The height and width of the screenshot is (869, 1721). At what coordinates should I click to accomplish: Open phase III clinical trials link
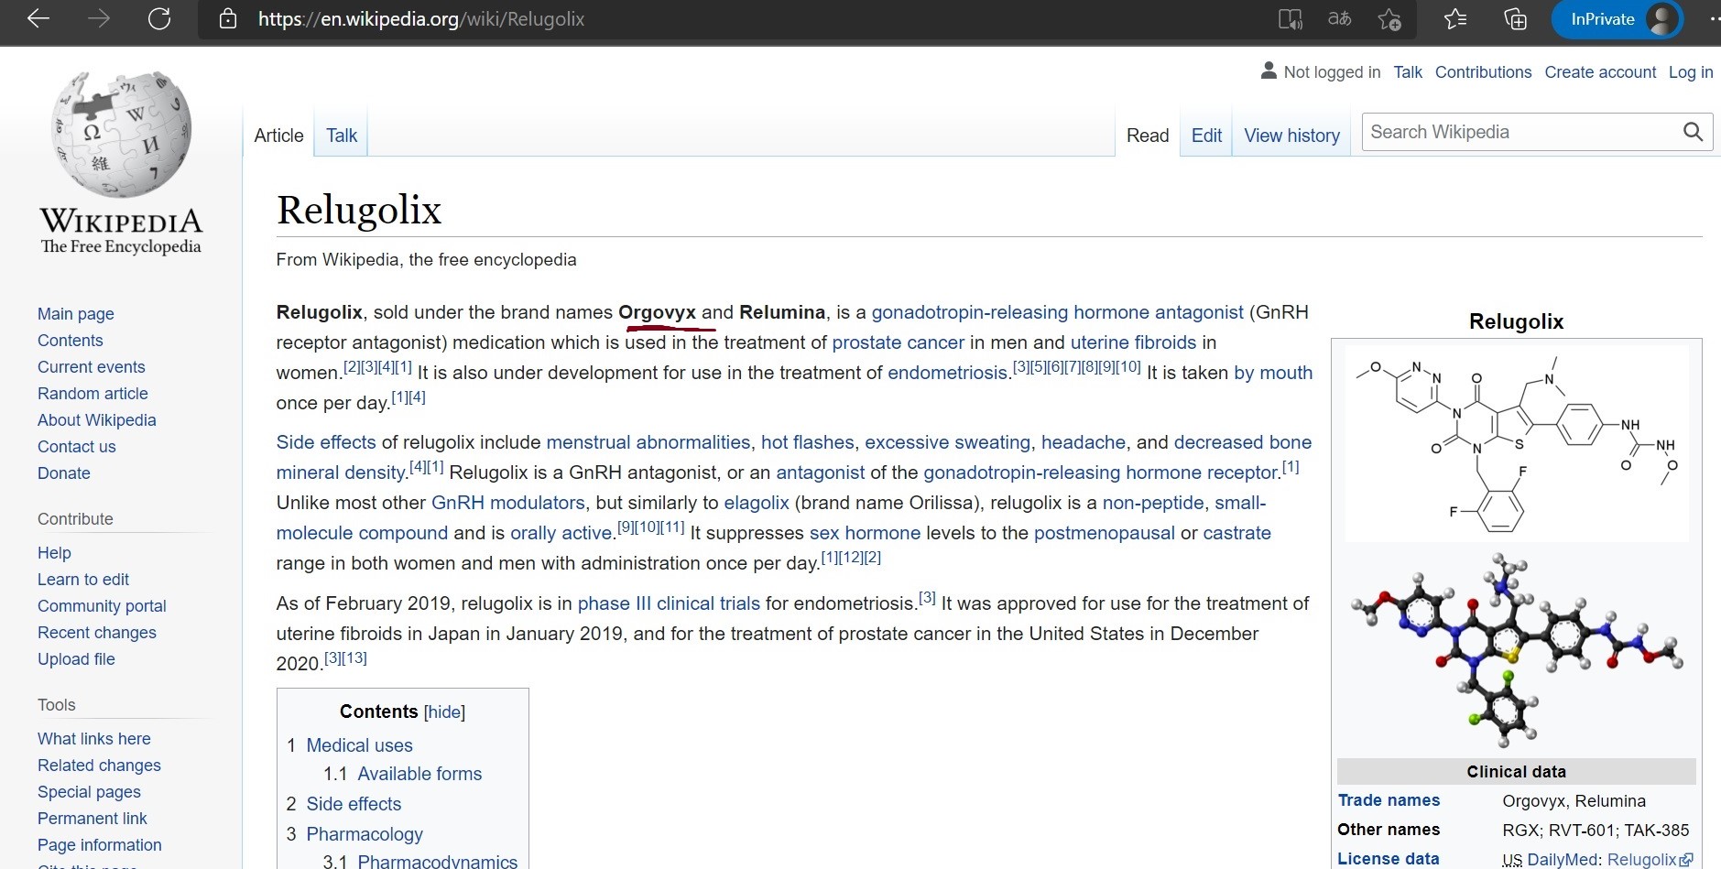pyautogui.click(x=669, y=603)
